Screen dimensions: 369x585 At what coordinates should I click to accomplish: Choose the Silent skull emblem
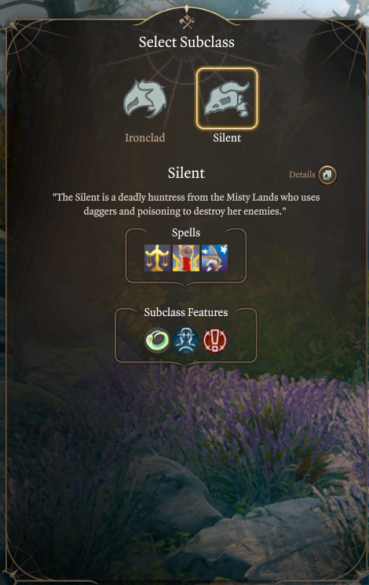click(x=227, y=99)
